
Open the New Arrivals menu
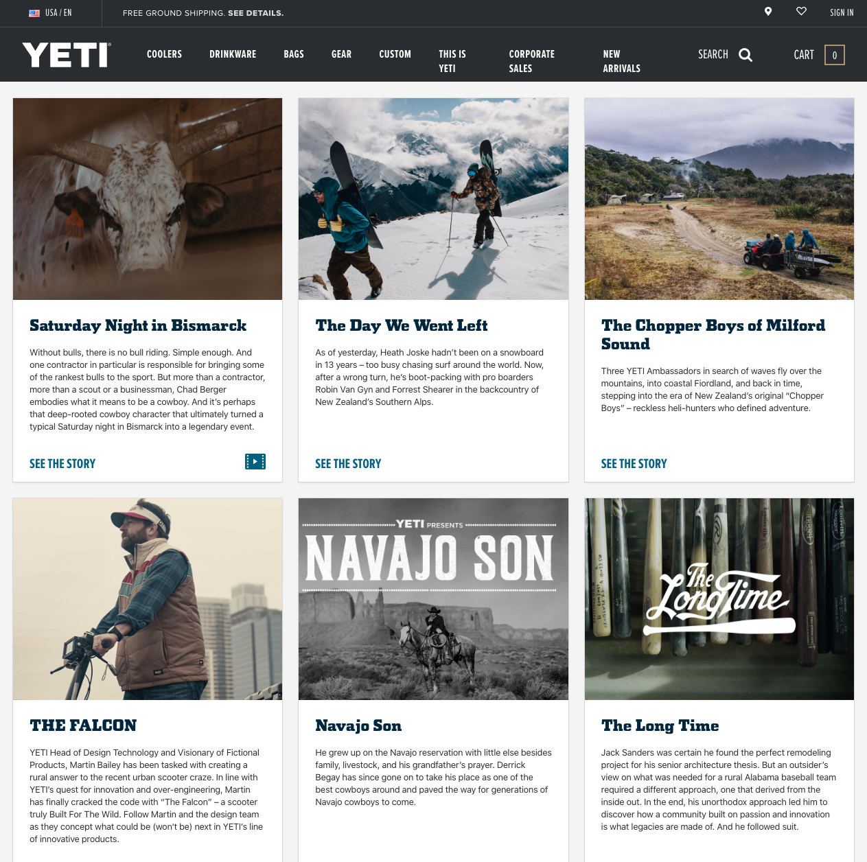[621, 61]
